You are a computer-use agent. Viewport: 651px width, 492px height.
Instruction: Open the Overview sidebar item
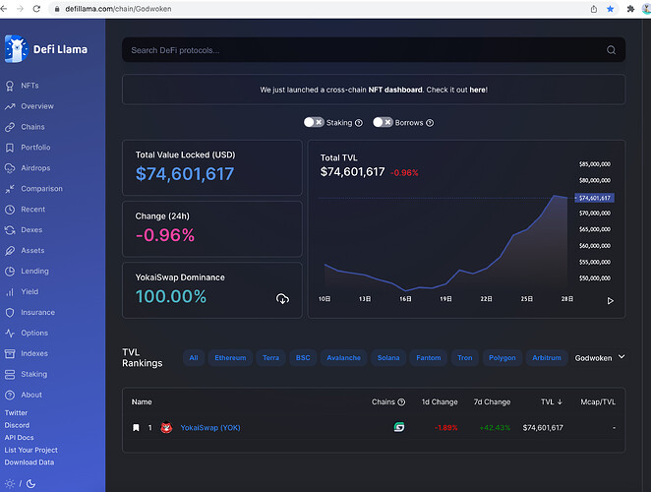click(x=30, y=106)
